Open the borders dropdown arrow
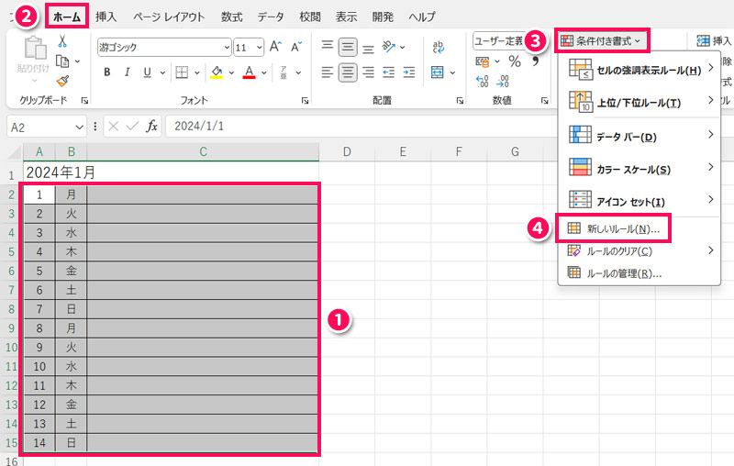This screenshot has height=466, width=734. pyautogui.click(x=197, y=72)
